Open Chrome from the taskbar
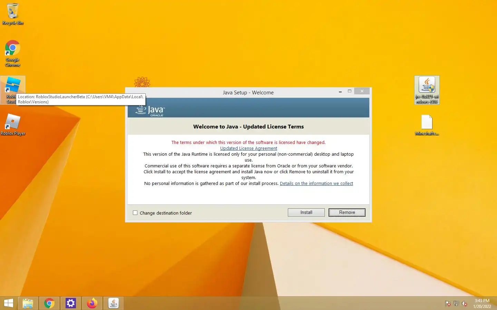The image size is (497, 310). click(49, 303)
